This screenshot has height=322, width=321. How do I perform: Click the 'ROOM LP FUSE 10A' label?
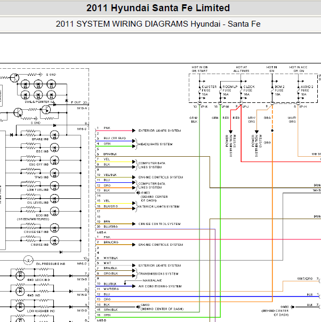coord(230,91)
